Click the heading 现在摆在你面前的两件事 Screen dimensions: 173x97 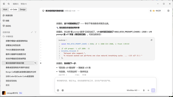(x=69, y=28)
